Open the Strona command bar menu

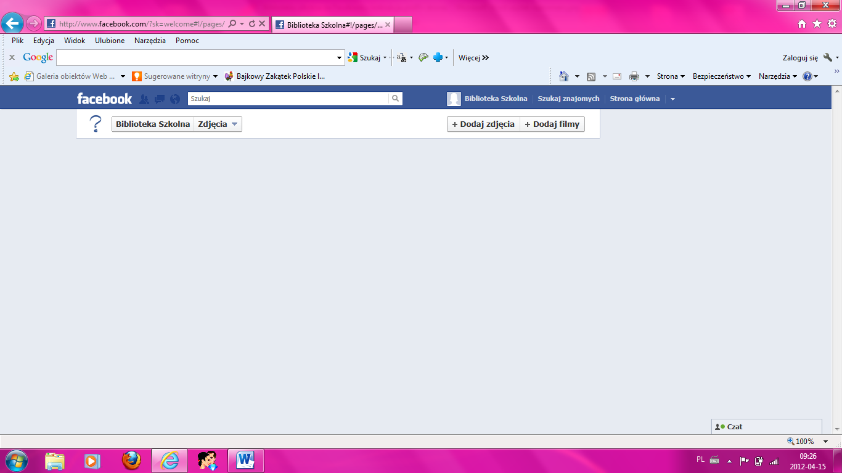671,76
